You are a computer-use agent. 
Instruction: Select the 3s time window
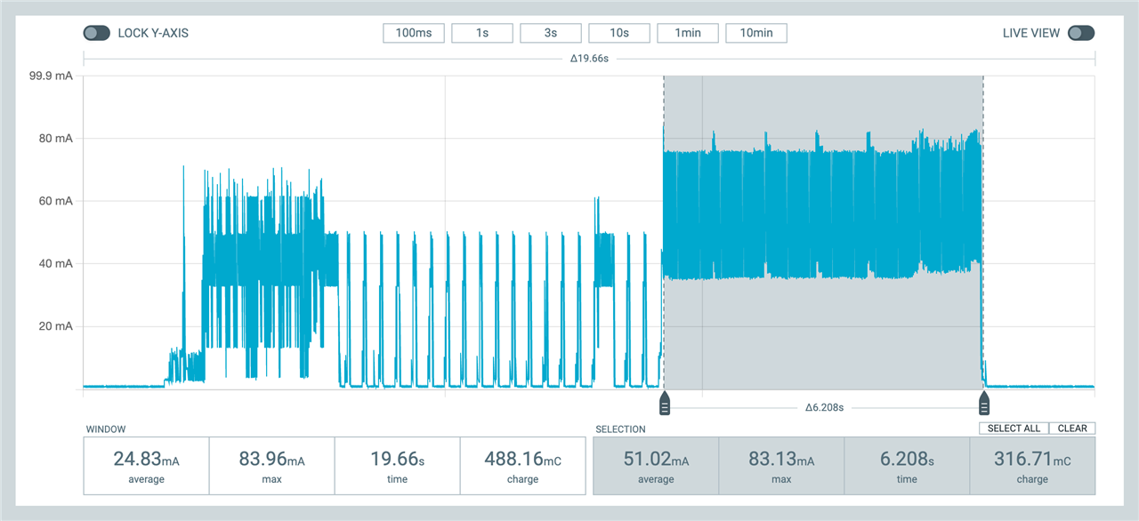[x=551, y=33]
